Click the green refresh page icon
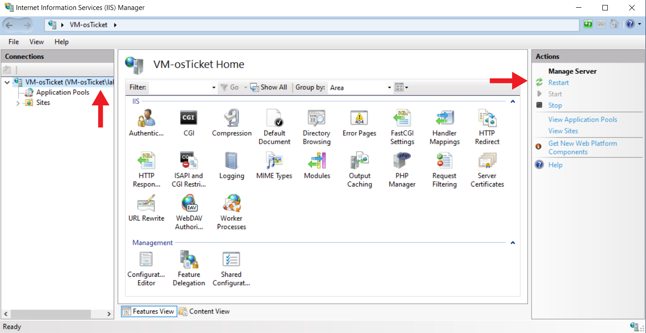Screen dimensions: 646x333 coord(588,24)
